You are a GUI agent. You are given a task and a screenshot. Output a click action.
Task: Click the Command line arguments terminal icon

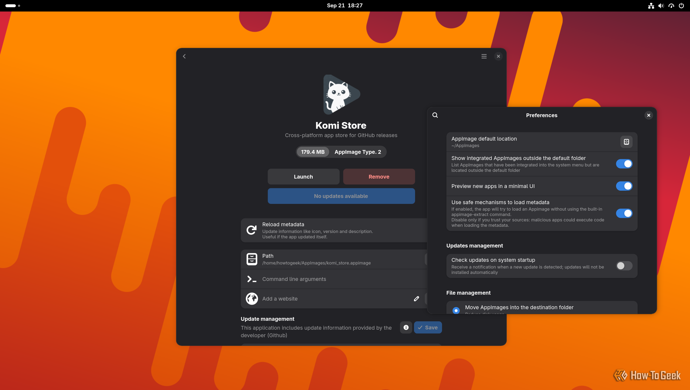[252, 279]
